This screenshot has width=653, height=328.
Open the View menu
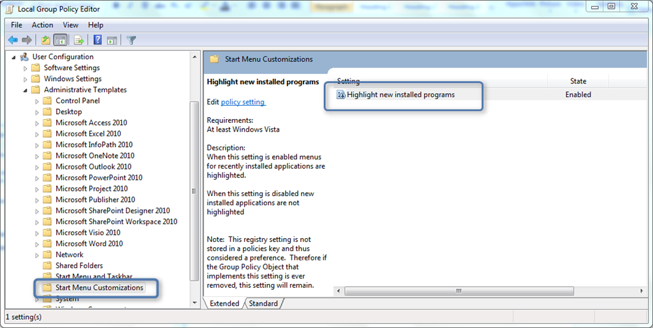click(x=70, y=25)
